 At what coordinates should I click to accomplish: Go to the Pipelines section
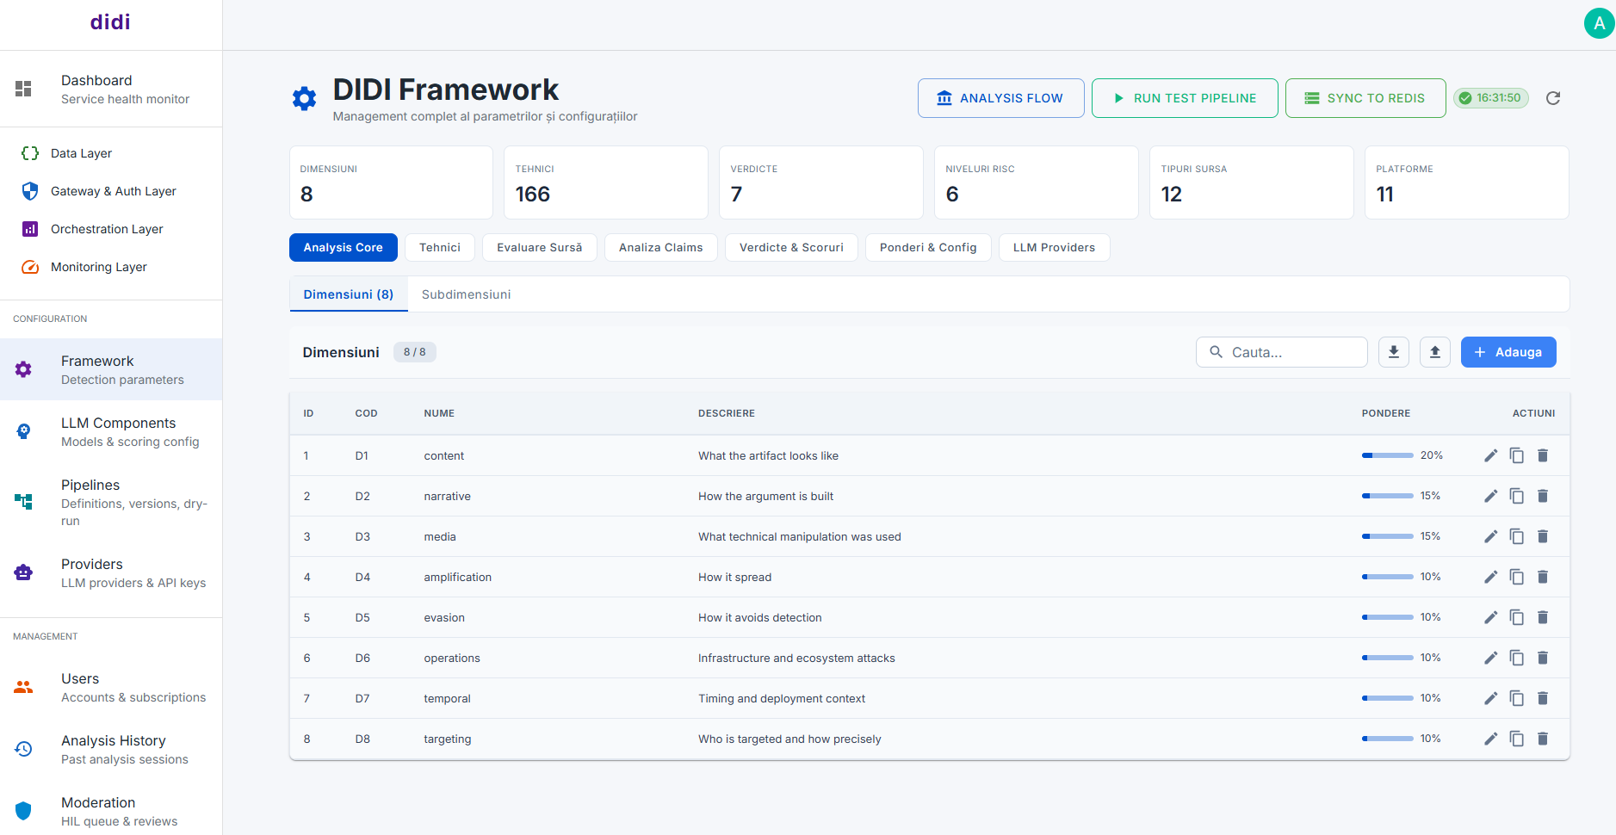(x=111, y=502)
